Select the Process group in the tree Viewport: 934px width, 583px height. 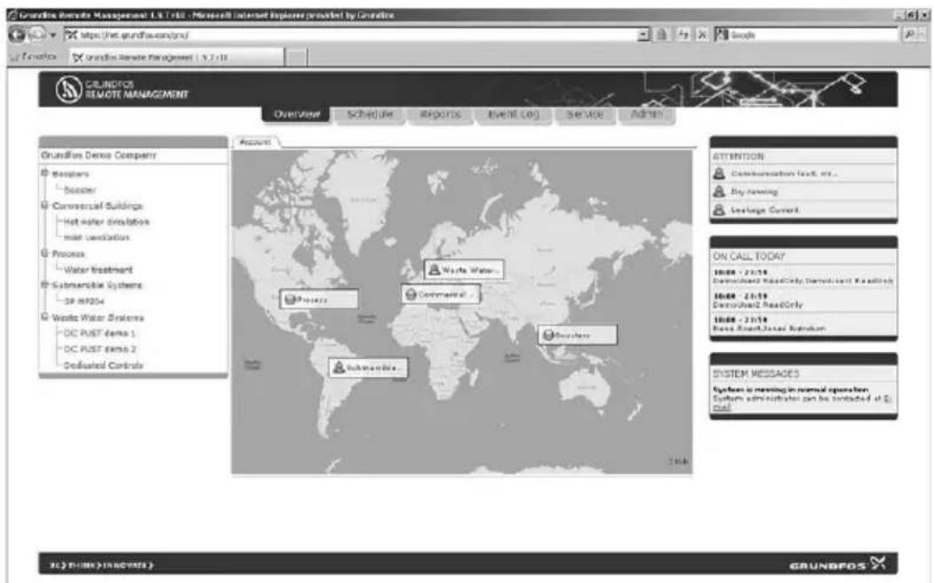[68, 253]
